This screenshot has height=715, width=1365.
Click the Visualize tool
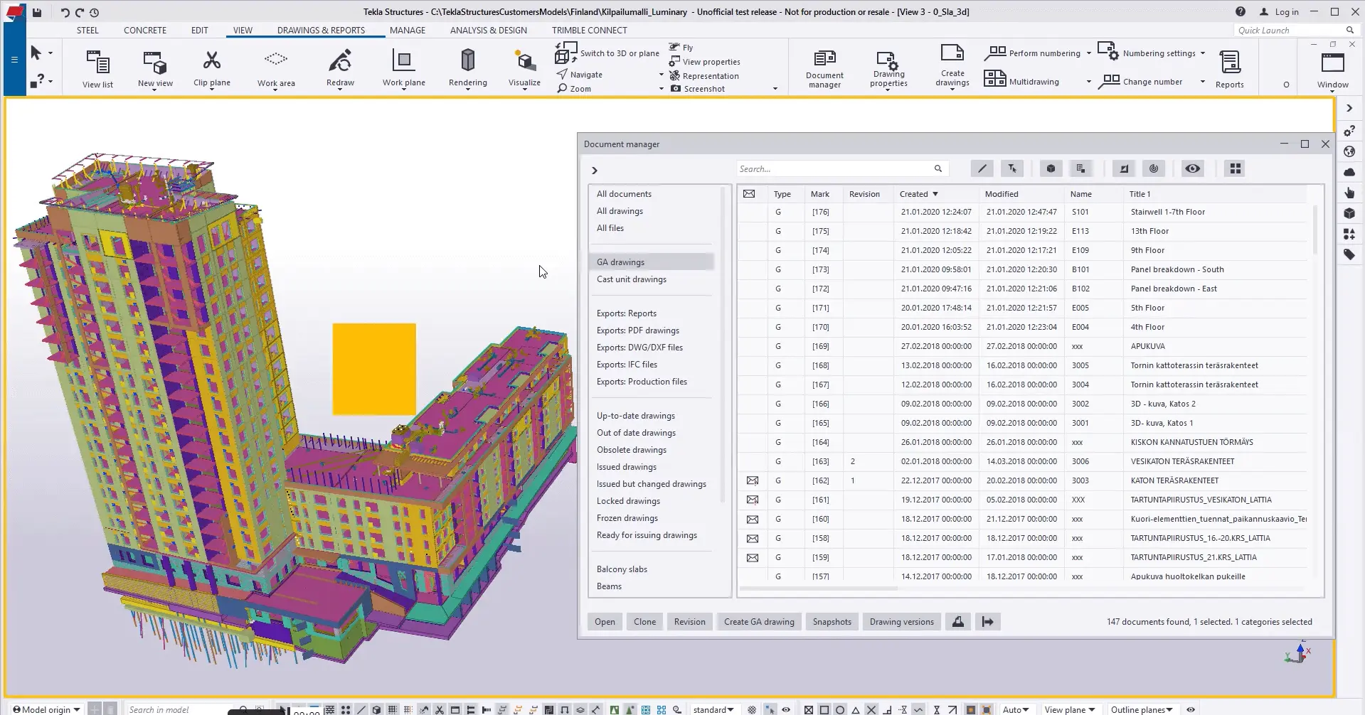(x=525, y=68)
